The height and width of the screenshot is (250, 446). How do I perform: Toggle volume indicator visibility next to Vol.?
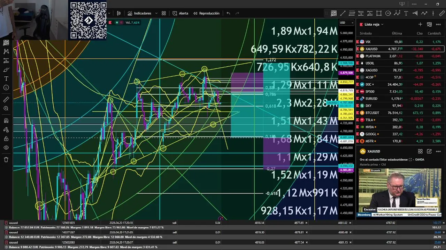117,23
